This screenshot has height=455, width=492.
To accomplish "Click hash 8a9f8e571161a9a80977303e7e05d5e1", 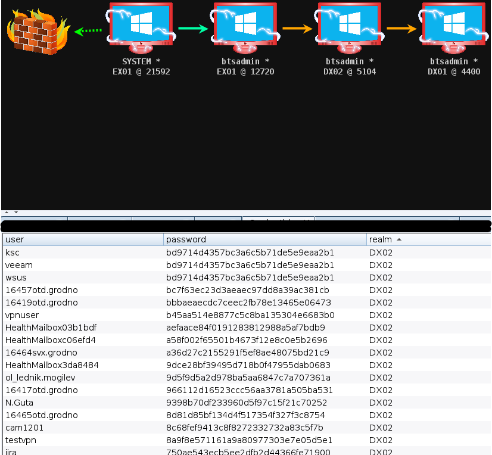I will (249, 440).
